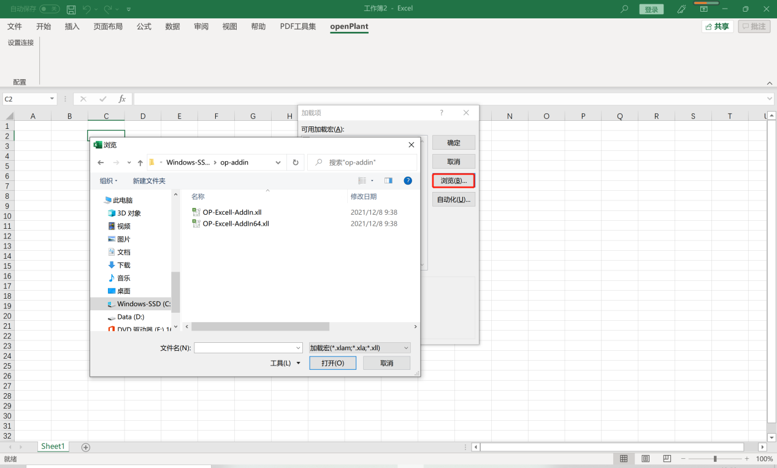Viewport: 777px width, 468px height.
Task: Click the file name input field
Action: [x=248, y=348]
